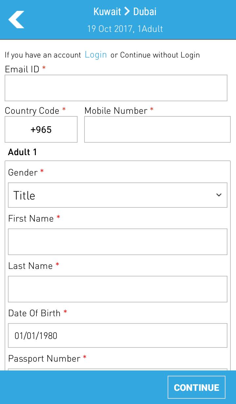Tap the CONTINUE button

pos(197,388)
